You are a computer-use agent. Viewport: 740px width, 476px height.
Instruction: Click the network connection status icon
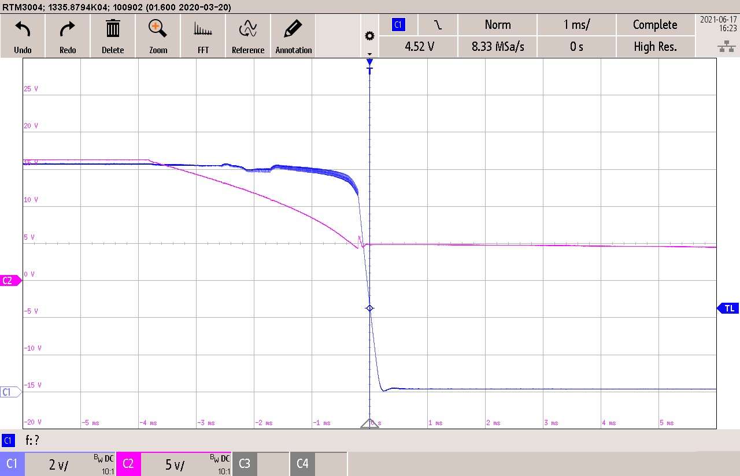pos(726,47)
